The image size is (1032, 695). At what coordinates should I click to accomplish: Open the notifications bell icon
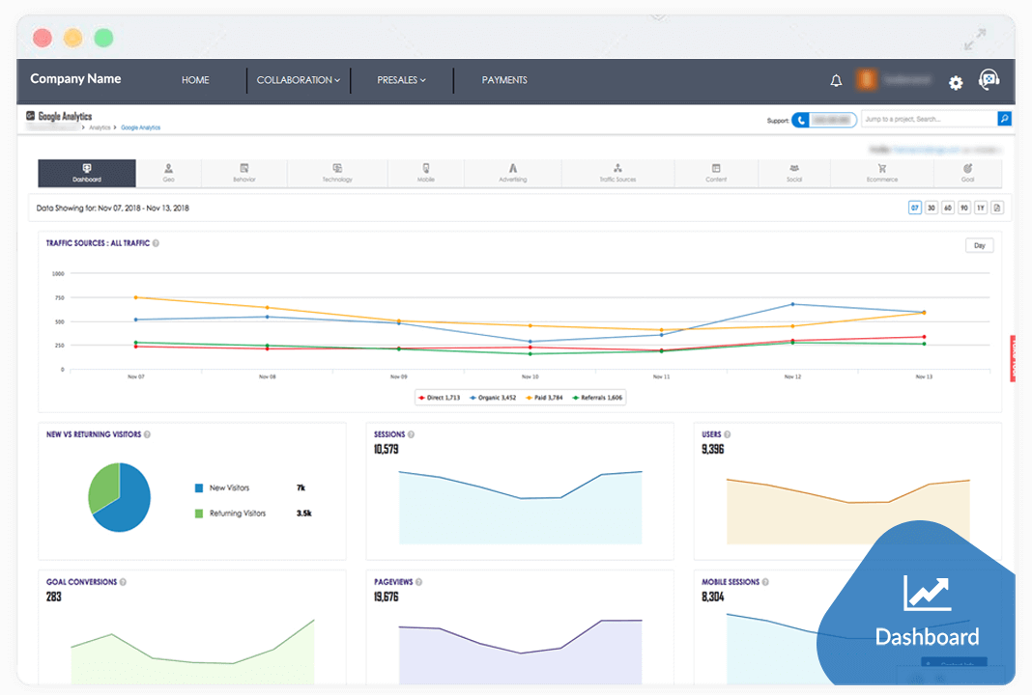point(836,81)
